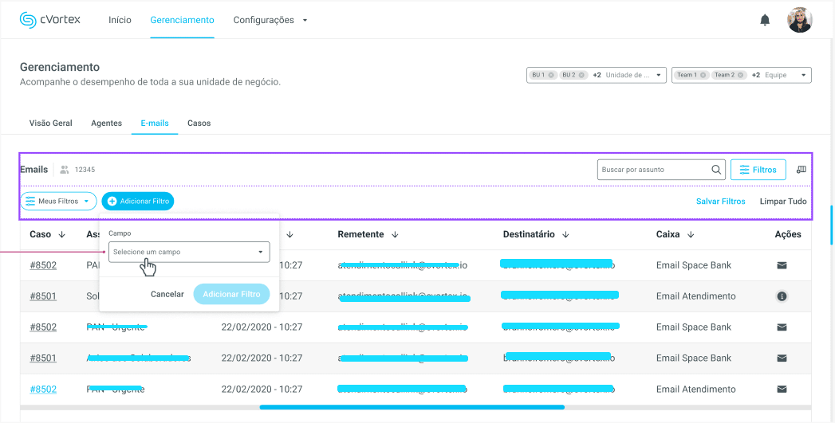Remove the BU 1 chip
This screenshot has width=835, height=423.
tap(551, 75)
